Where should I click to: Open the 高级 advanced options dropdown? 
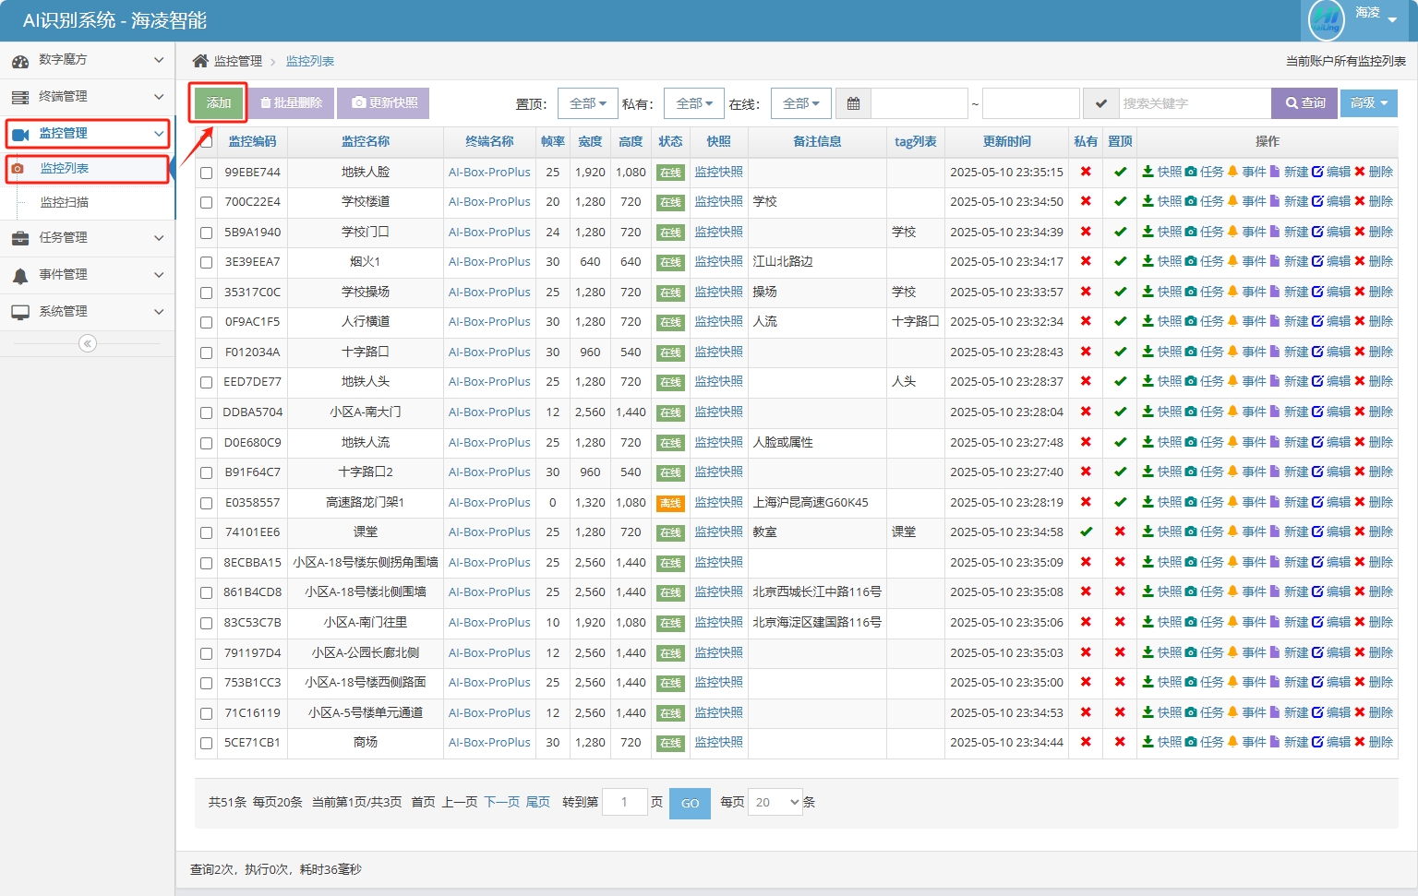click(x=1369, y=103)
